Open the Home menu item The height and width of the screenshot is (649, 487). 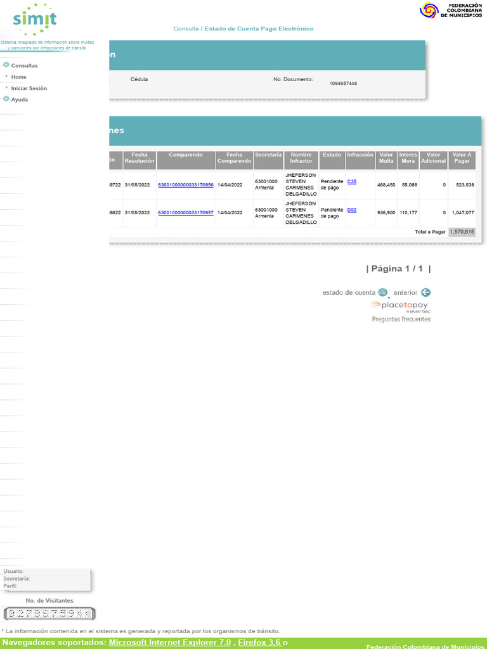click(18, 77)
